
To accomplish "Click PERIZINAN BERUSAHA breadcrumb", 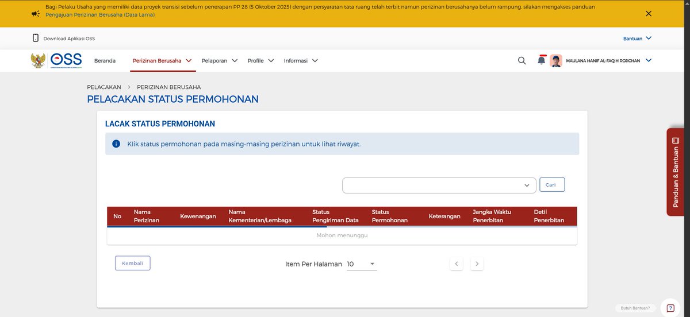I will point(169,87).
